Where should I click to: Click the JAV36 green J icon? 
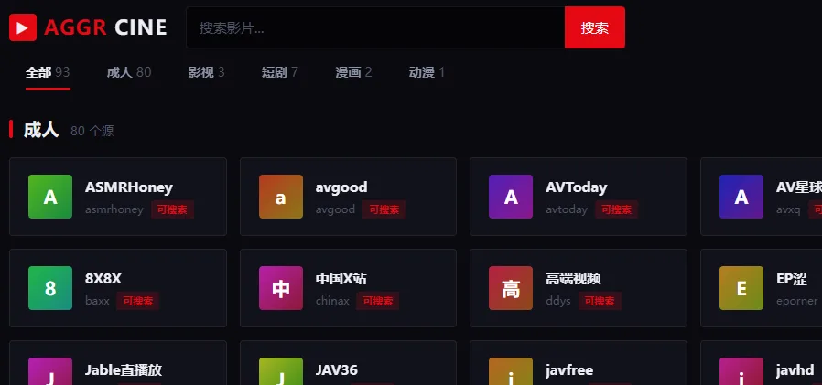click(281, 371)
